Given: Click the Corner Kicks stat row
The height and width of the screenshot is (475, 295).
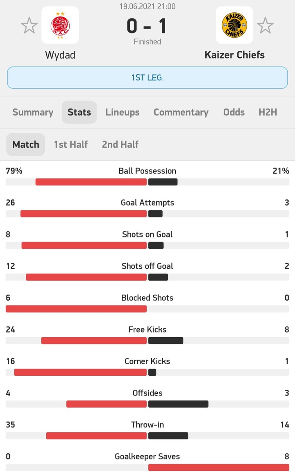Looking at the screenshot, I should pyautogui.click(x=147, y=367).
